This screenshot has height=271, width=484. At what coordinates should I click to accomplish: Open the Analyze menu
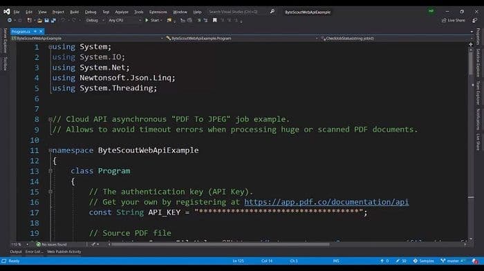coord(122,12)
